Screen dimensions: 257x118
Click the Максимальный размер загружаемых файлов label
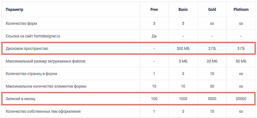46,61
